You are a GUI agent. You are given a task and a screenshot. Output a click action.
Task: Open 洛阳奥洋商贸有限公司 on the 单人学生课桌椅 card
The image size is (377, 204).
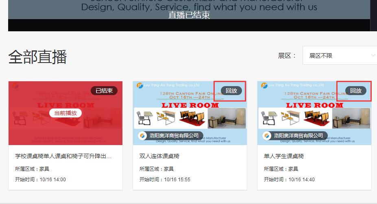pyautogui.click(x=299, y=136)
